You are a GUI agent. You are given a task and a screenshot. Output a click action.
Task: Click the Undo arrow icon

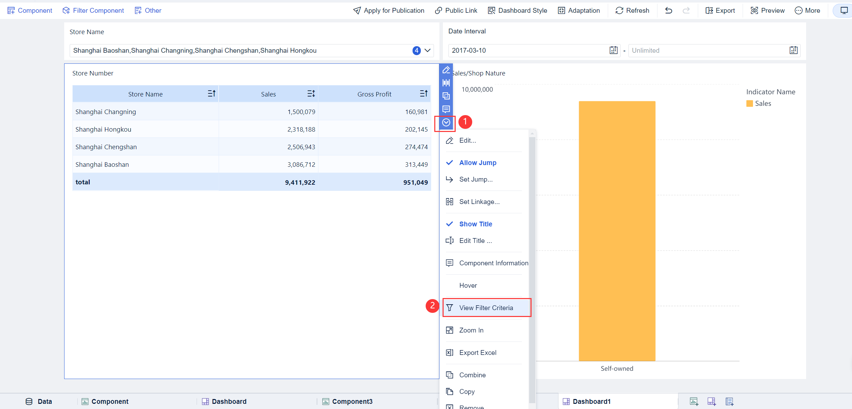pyautogui.click(x=668, y=10)
